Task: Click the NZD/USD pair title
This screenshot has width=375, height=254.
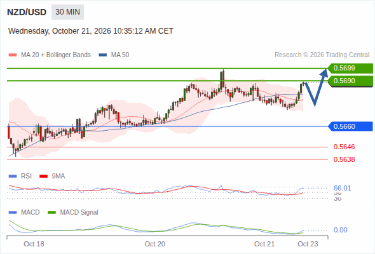Action: pos(27,12)
